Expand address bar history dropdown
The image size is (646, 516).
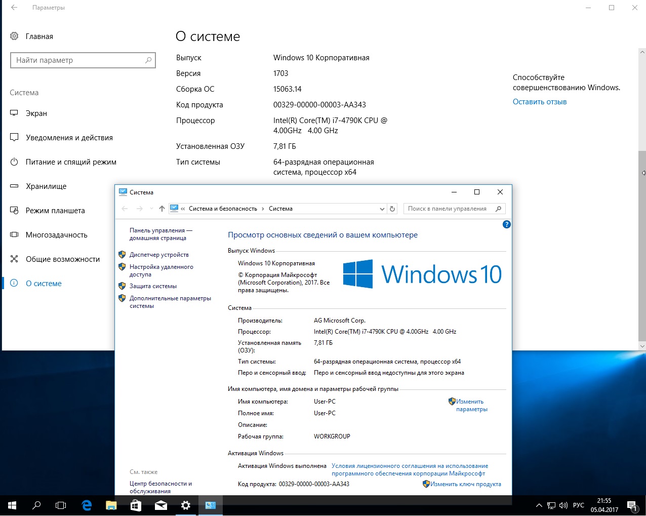pyautogui.click(x=382, y=209)
